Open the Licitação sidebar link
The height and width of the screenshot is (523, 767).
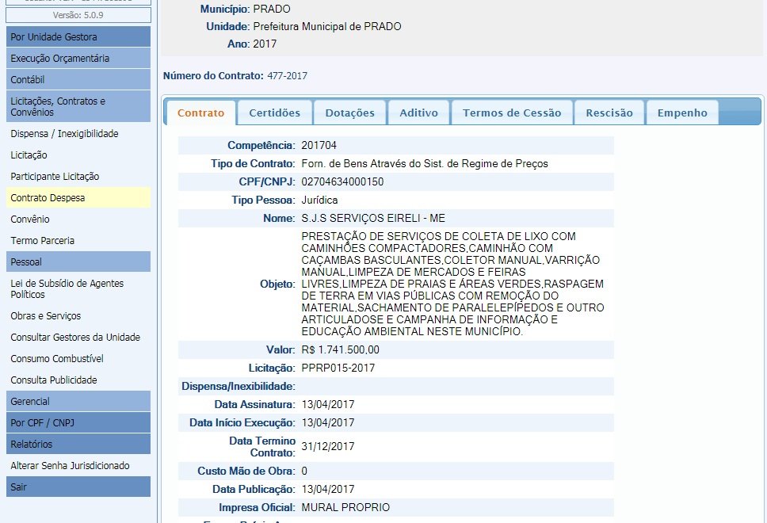pyautogui.click(x=29, y=155)
